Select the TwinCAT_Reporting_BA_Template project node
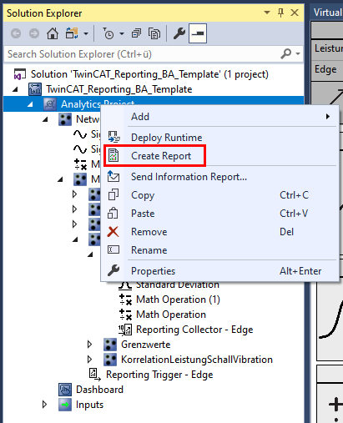 (119, 89)
